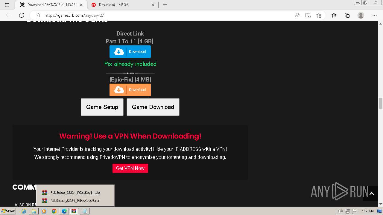Viewport: 383px width, 215px height.
Task: Launch Google Chrome from taskbar
Action: (54, 211)
